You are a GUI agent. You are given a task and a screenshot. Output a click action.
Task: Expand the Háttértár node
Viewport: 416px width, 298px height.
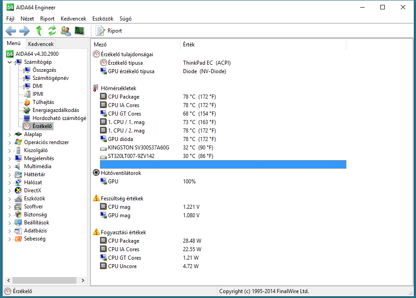tap(10, 174)
